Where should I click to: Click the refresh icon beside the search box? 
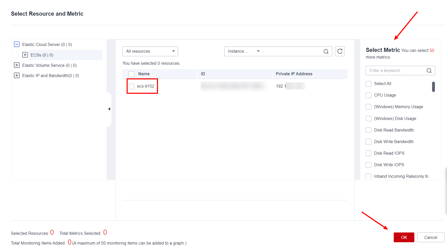point(340,51)
